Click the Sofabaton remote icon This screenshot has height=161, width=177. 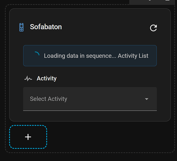tap(21, 27)
